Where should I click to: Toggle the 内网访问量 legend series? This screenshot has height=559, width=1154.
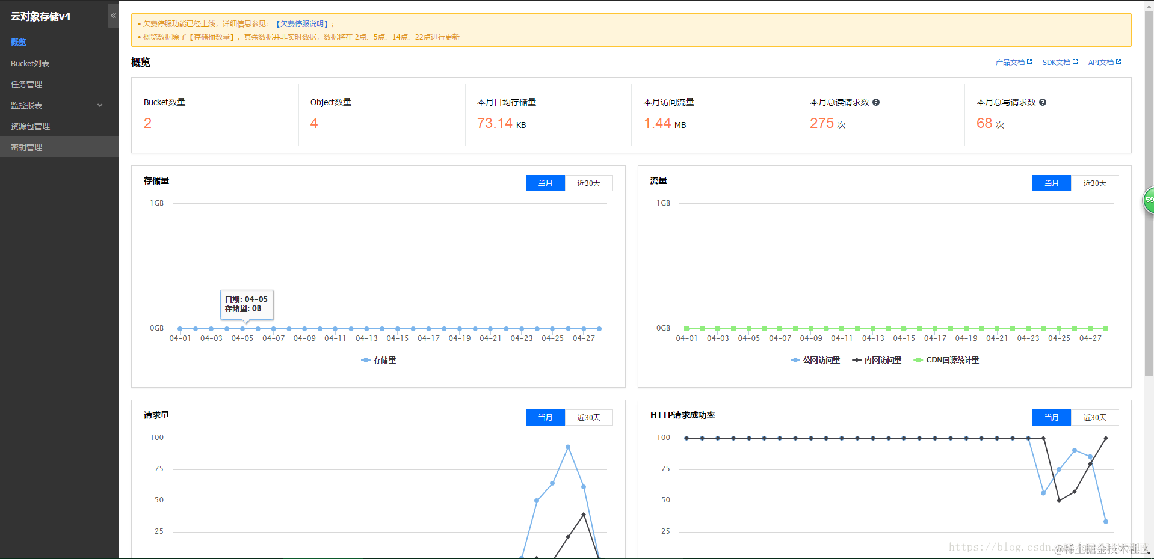[x=877, y=360]
